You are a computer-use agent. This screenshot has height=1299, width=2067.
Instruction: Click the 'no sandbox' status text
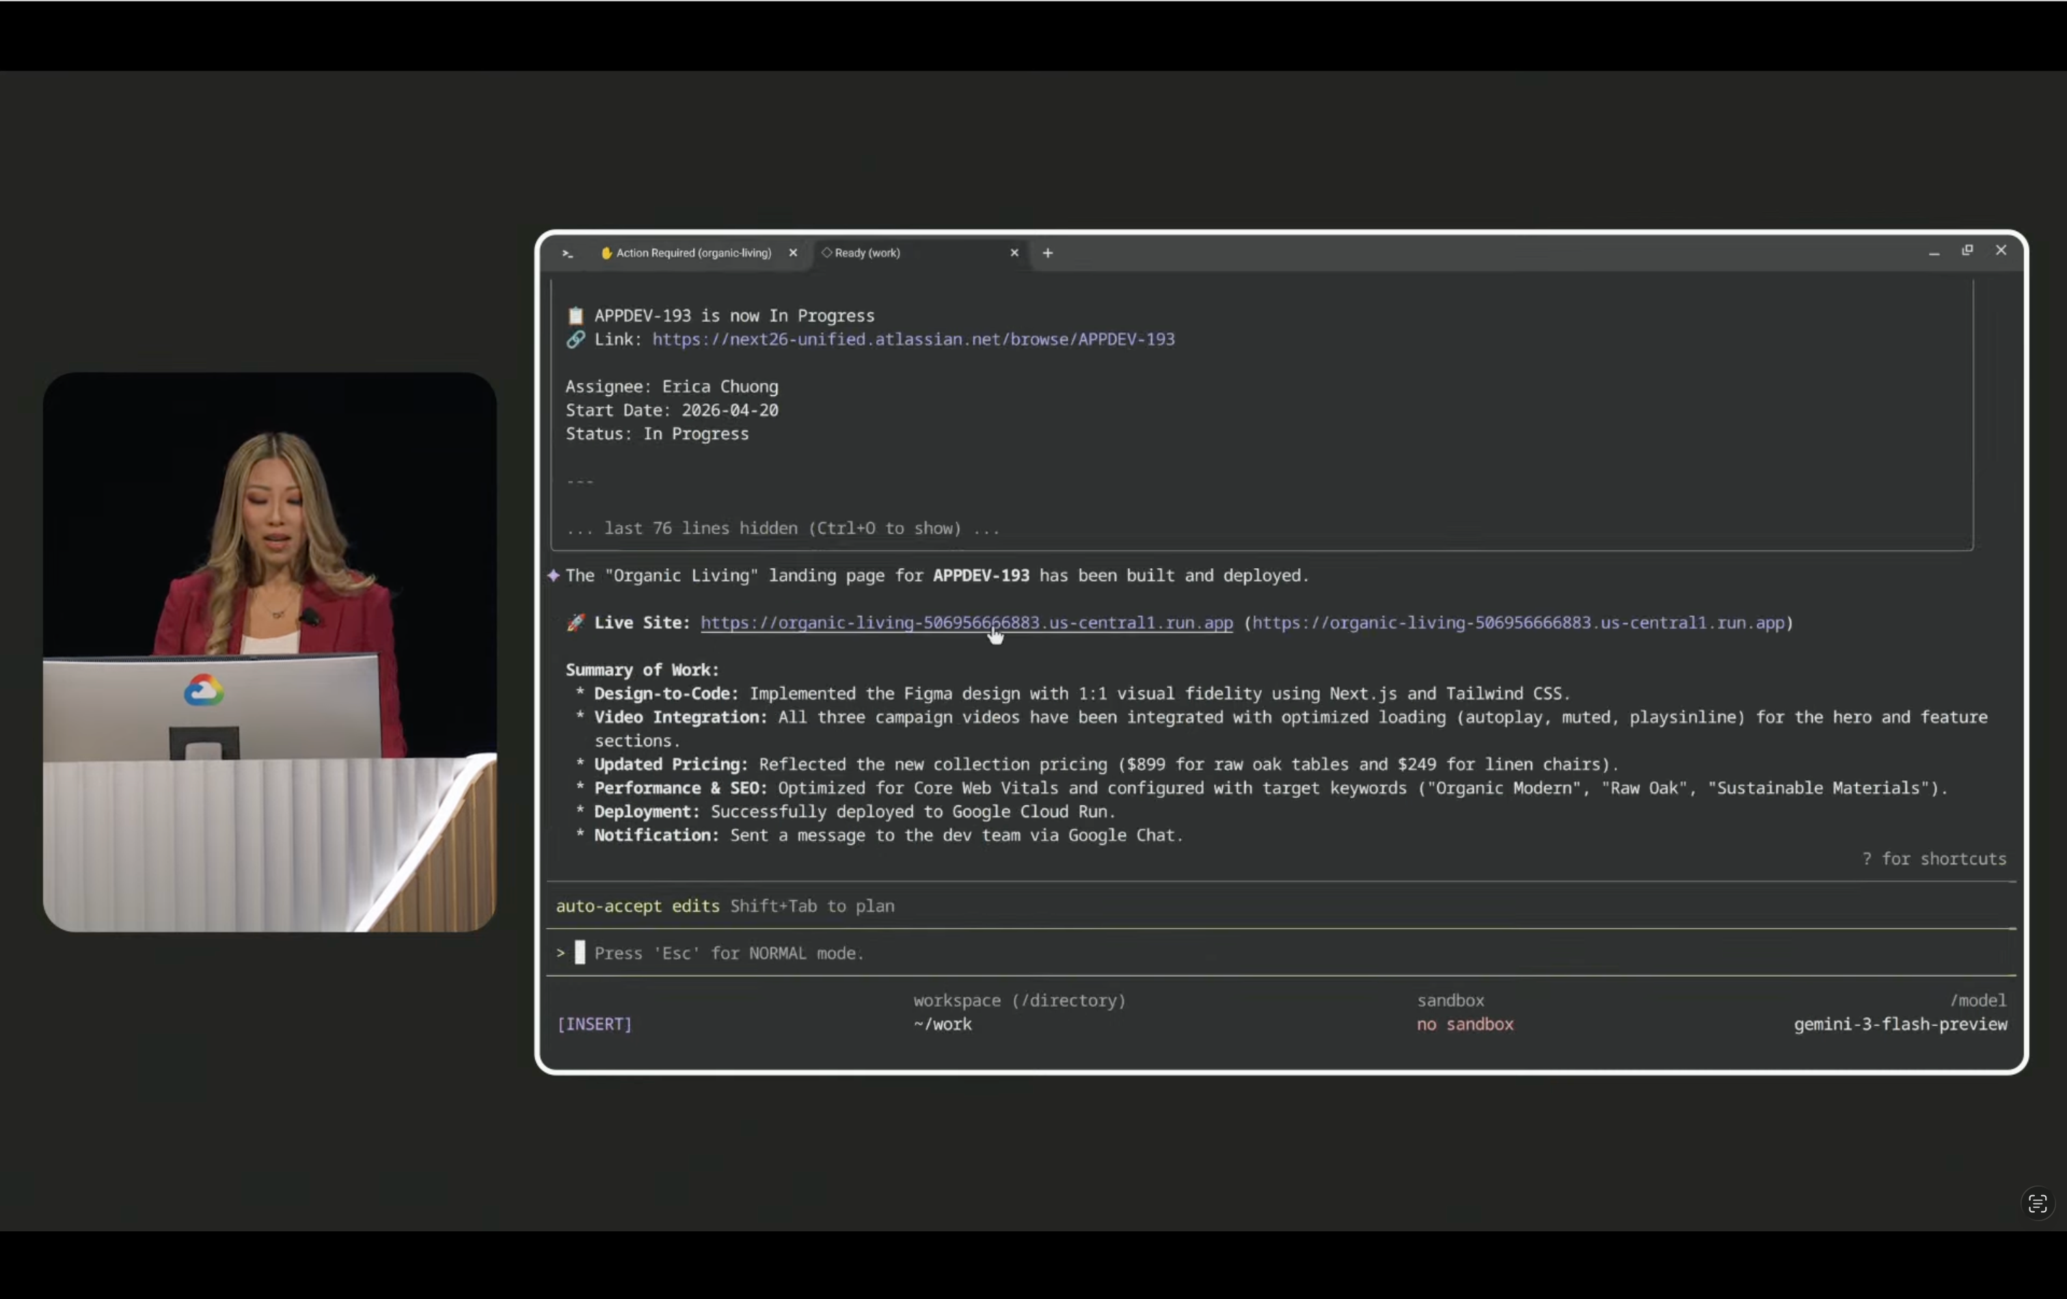tap(1465, 1024)
